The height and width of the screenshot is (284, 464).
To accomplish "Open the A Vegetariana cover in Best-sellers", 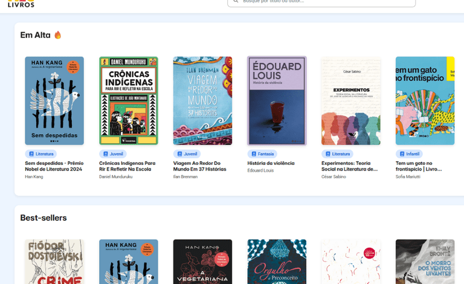I will 202,262.
